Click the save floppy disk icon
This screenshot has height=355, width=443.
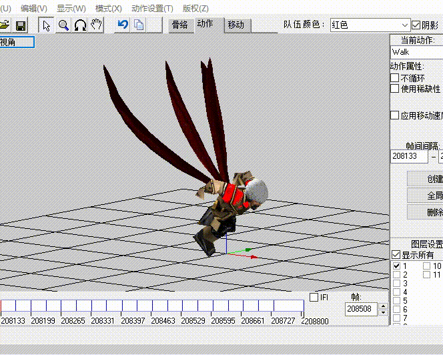click(x=21, y=25)
